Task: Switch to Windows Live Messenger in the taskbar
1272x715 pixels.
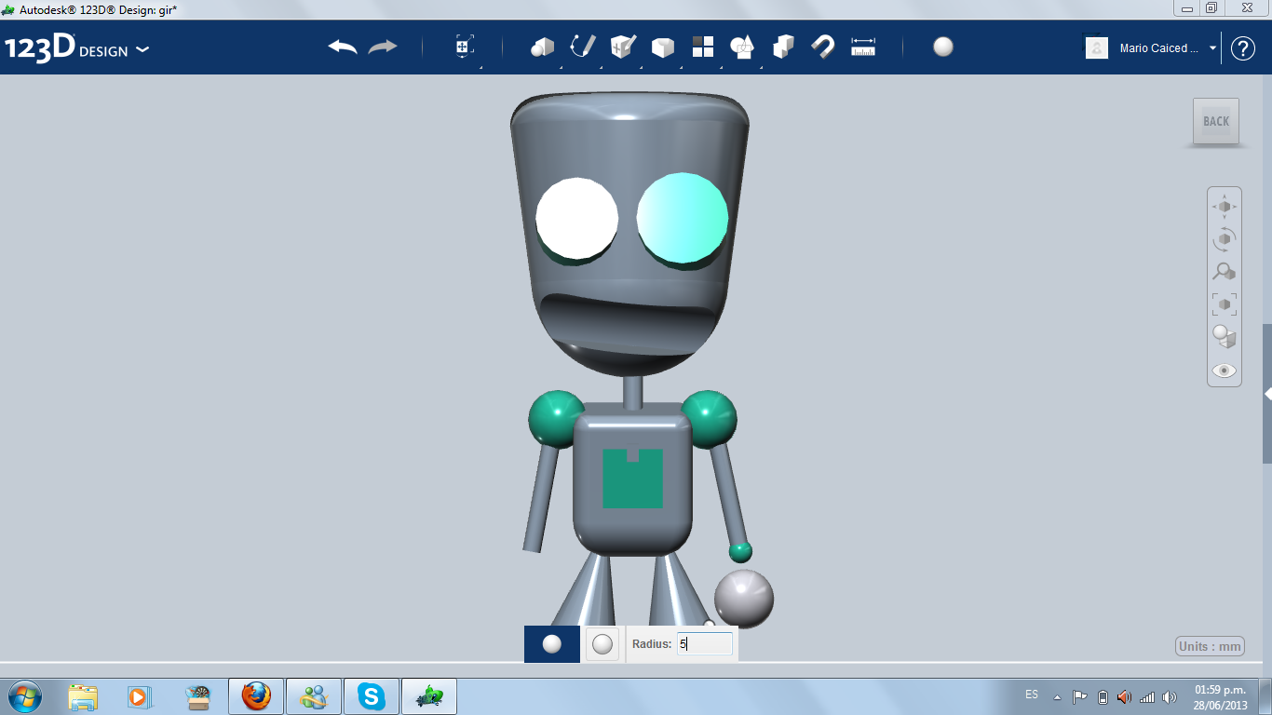Action: 314,696
